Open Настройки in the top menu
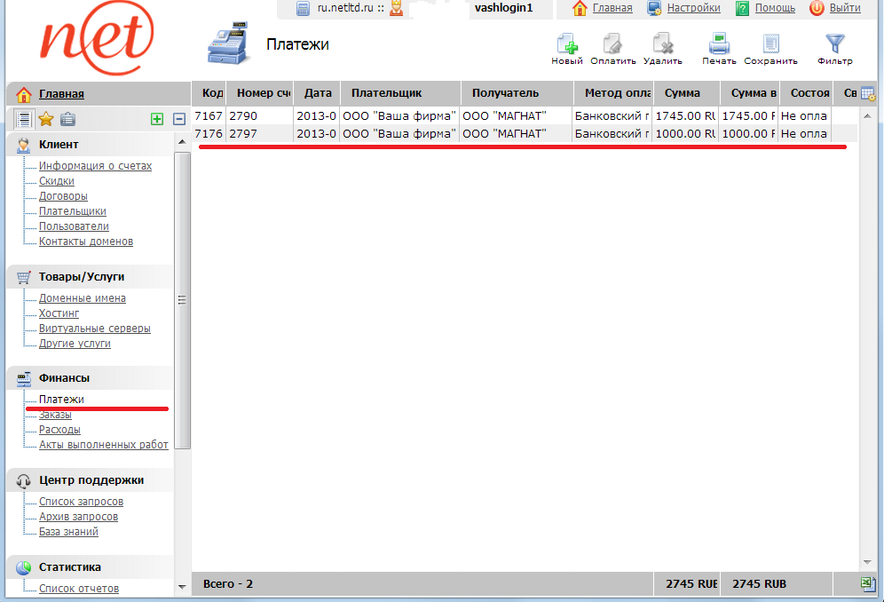This screenshot has width=884, height=602. [693, 8]
